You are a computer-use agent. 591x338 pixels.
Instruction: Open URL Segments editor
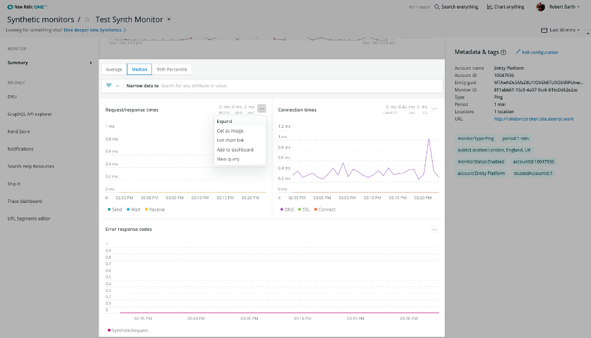(x=29, y=219)
